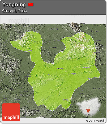The image size is (107, 124).
Task: Click the 'Lingshan' map label
Action: pos(98,89)
